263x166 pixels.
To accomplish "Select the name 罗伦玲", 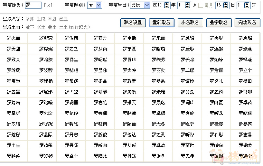I will point(72,113).
